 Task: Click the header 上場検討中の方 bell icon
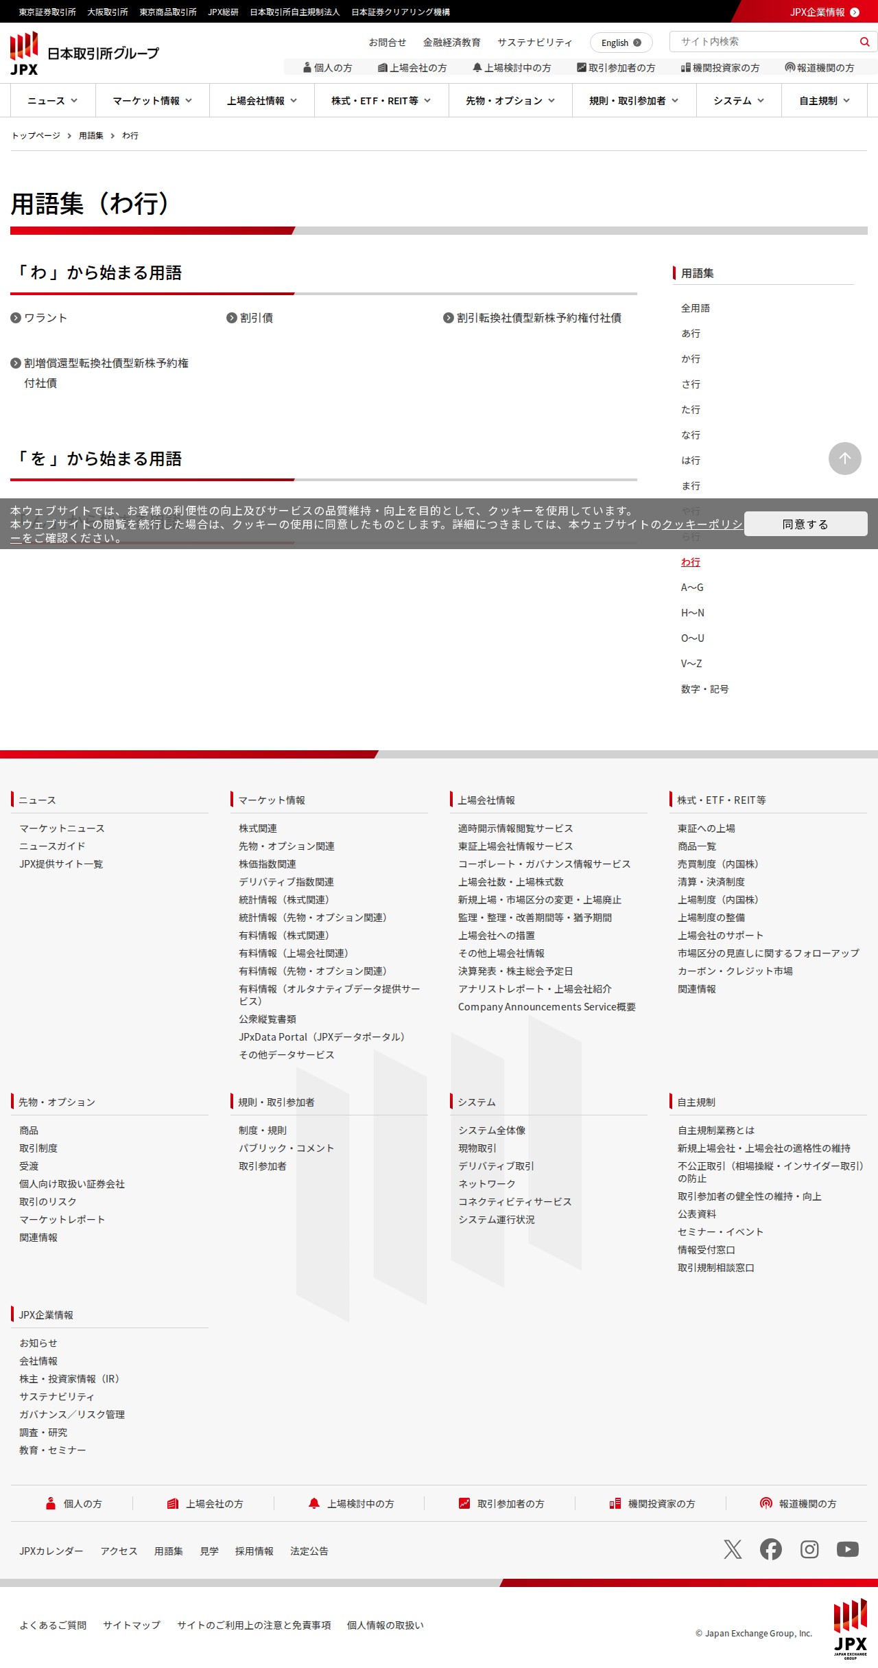(477, 67)
